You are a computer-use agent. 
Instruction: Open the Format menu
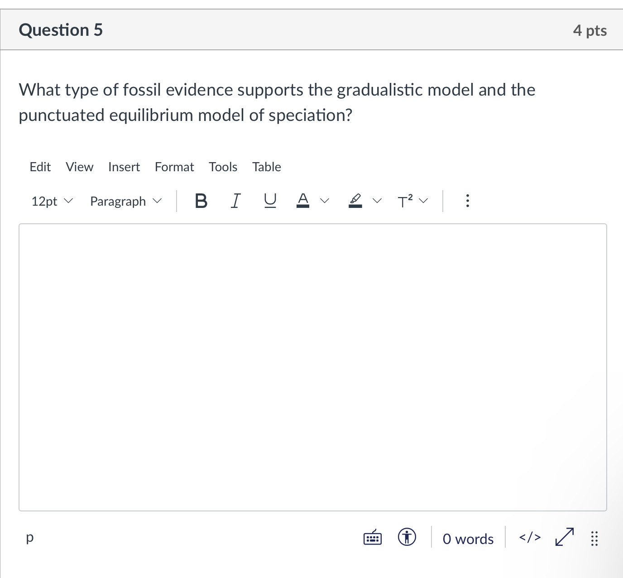(x=174, y=167)
